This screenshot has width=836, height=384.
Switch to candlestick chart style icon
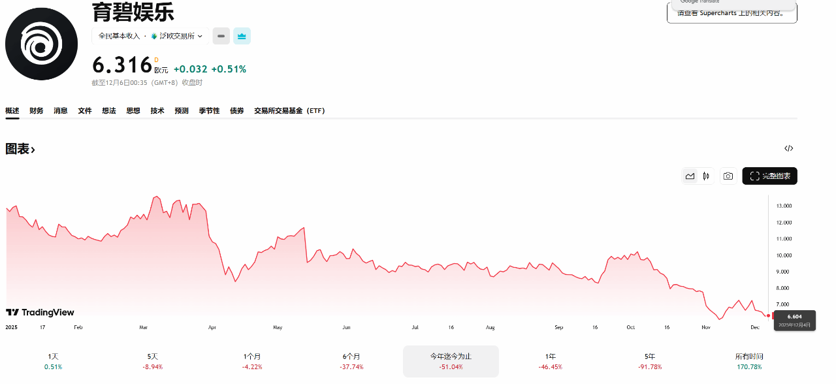(x=705, y=176)
